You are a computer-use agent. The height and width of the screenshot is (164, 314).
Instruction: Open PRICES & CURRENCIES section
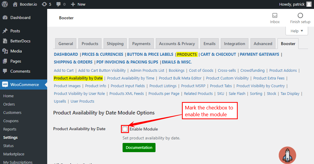102,54
